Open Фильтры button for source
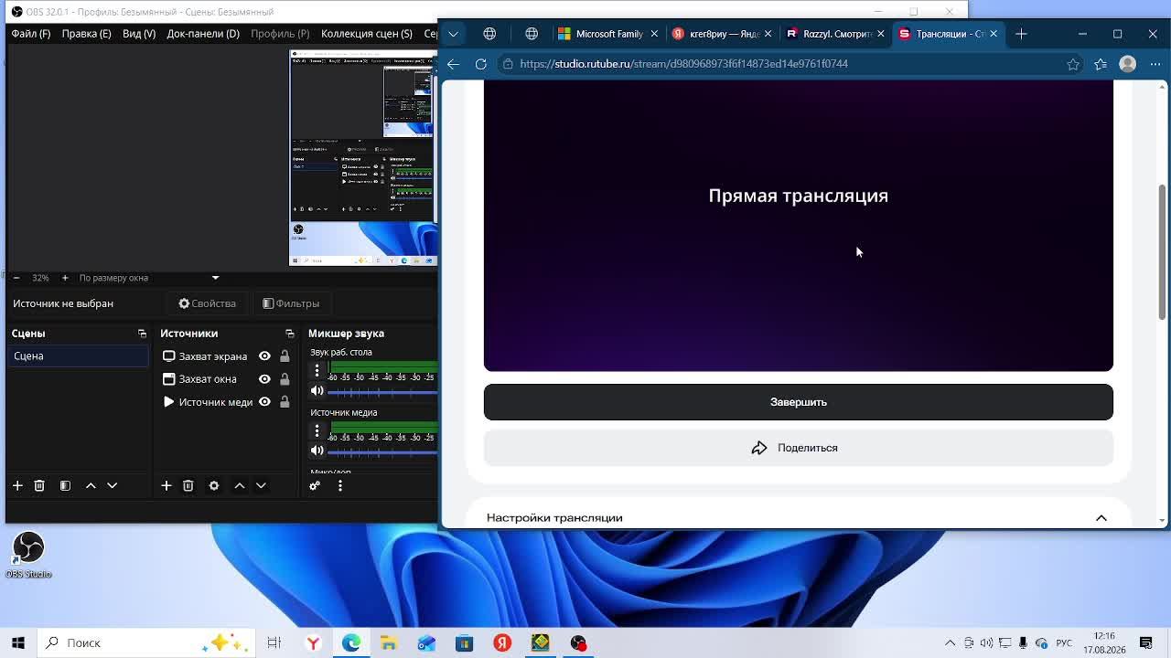This screenshot has width=1171, height=658. (x=291, y=303)
